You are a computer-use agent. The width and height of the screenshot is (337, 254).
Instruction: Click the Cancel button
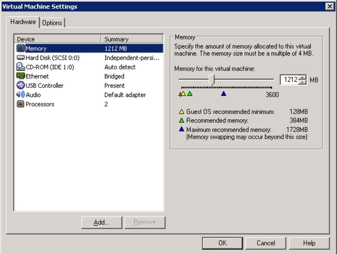266,243
